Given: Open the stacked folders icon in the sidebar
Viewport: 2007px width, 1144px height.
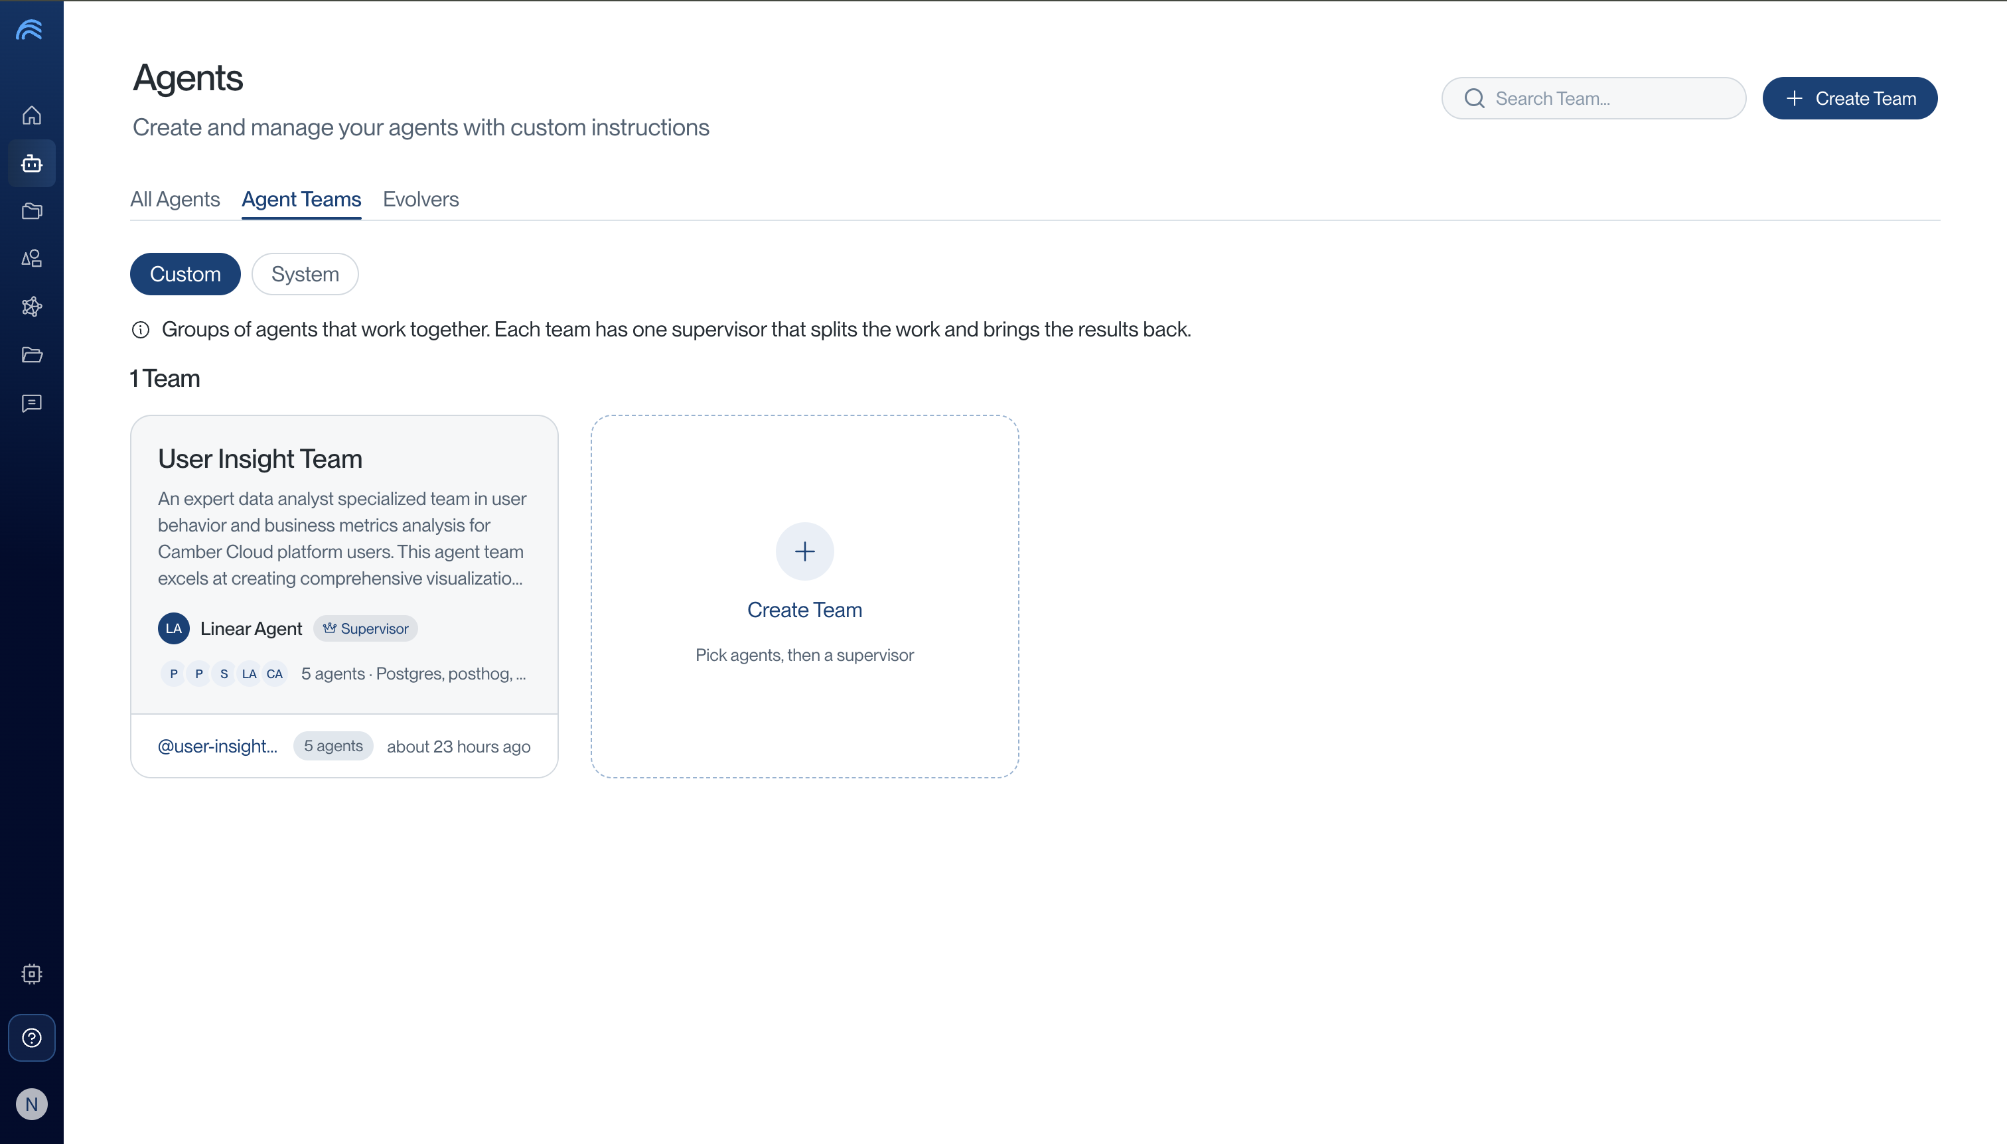Looking at the screenshot, I should coord(31,210).
